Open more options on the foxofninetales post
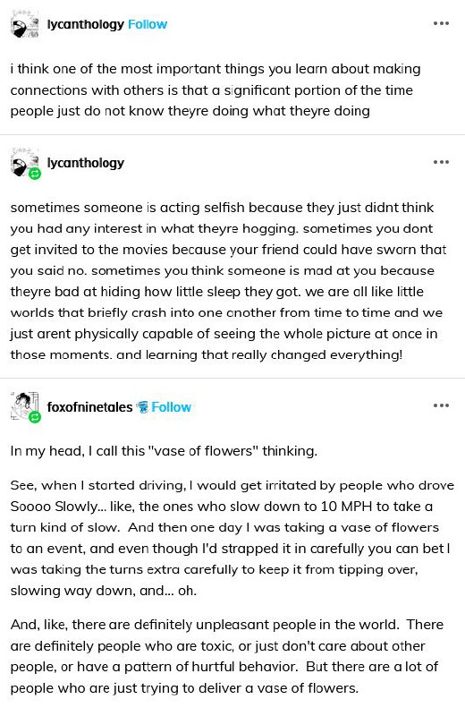 point(441,405)
